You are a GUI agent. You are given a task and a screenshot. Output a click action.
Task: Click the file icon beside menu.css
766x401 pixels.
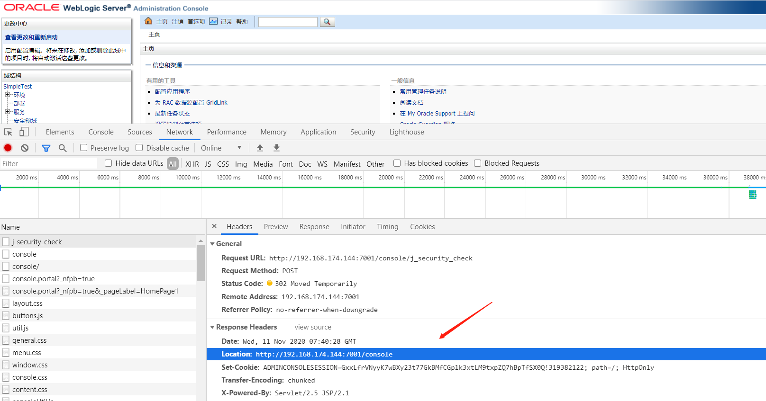(x=6, y=352)
